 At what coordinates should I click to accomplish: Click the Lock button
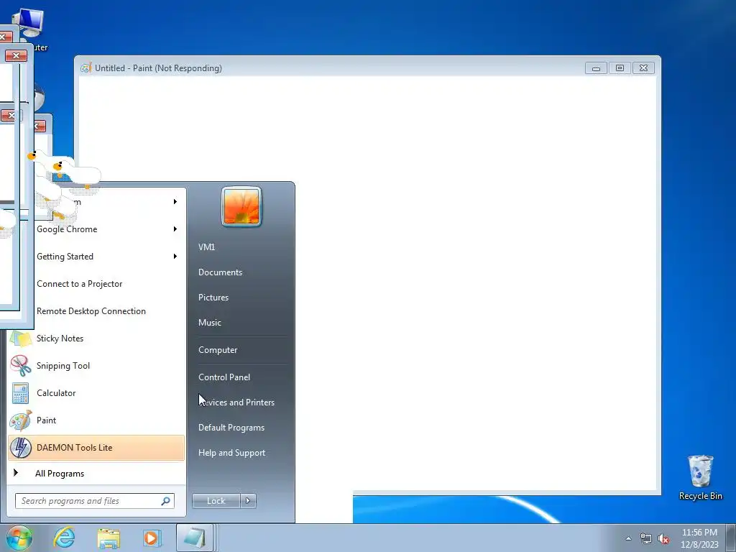216,501
